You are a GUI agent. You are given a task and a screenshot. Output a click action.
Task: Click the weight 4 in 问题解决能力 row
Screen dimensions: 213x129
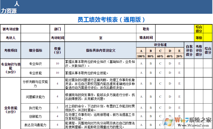[x=57, y=97]
